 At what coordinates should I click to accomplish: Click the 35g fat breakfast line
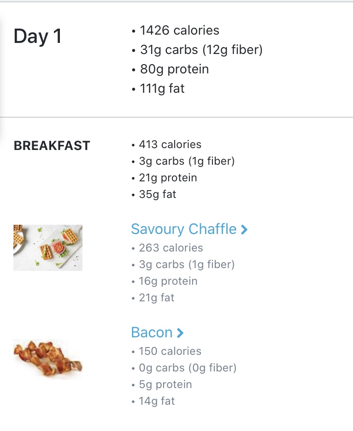tap(158, 194)
